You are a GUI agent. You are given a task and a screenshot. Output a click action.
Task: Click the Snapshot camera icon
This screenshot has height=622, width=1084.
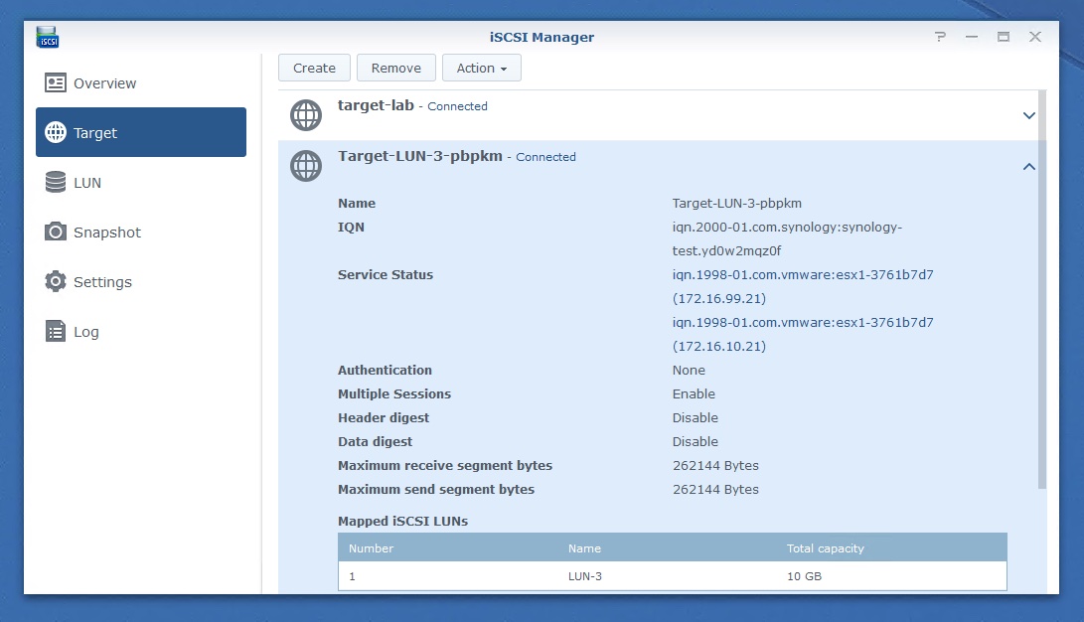(56, 233)
